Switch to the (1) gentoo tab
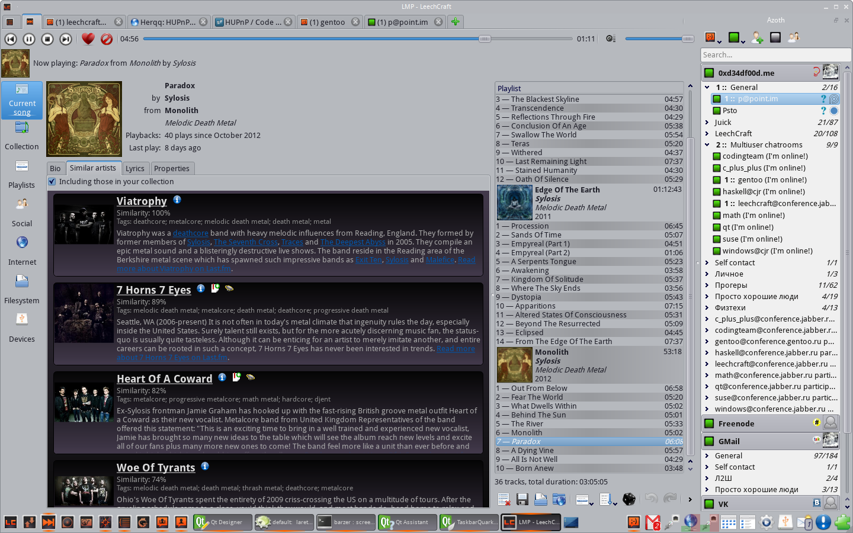 coord(330,22)
